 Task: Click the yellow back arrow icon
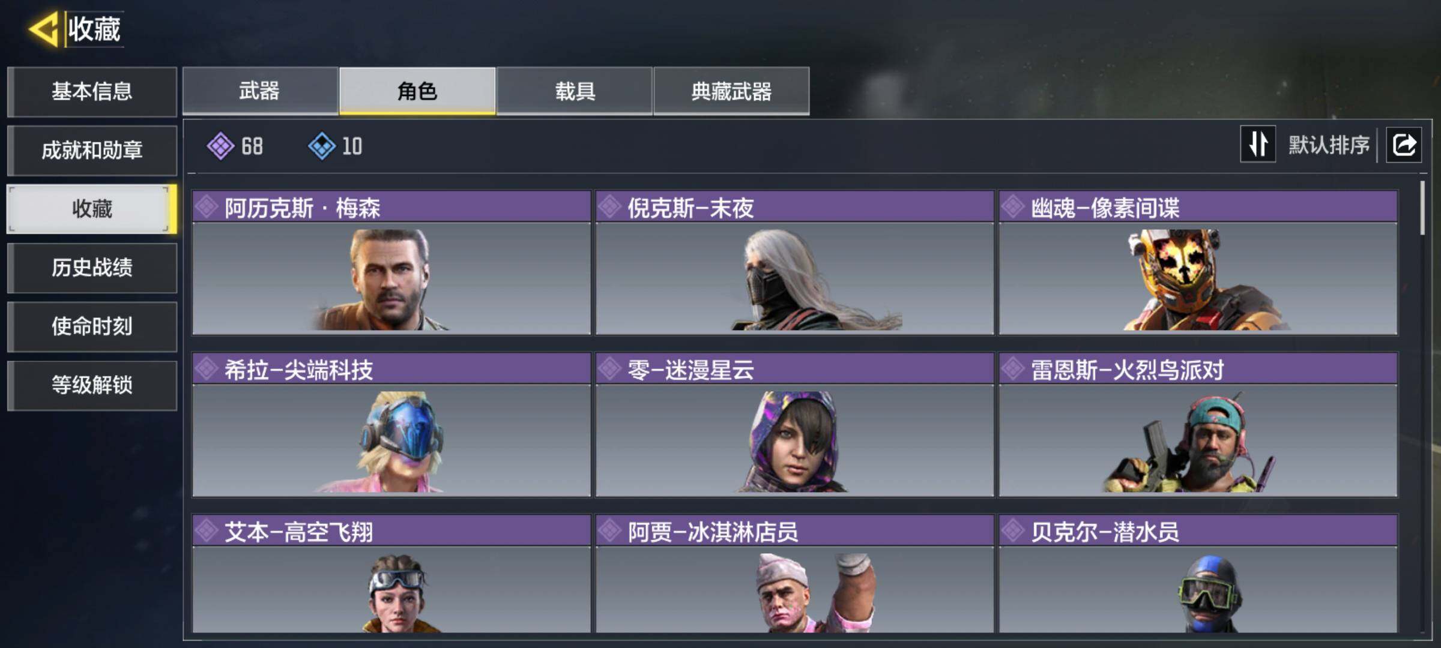click(43, 28)
